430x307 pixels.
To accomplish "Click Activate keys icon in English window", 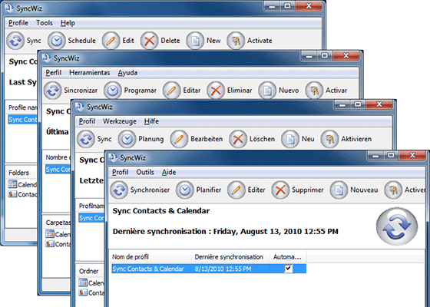I will click(236, 41).
